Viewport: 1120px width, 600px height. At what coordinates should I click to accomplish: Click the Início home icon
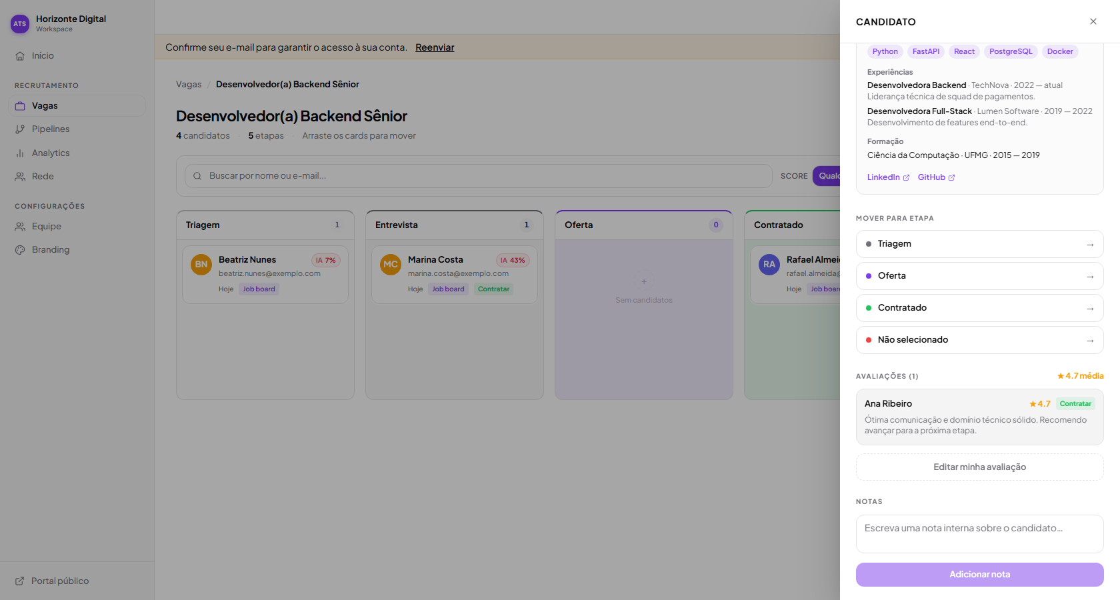click(x=20, y=56)
